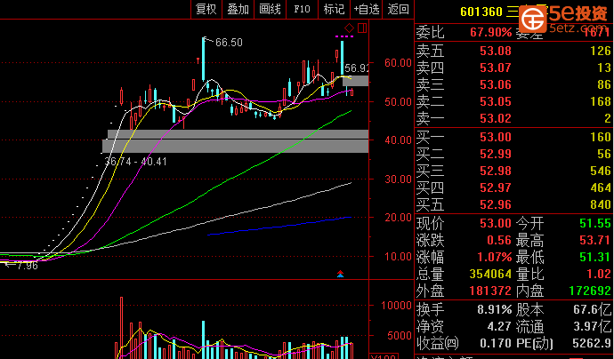Select 买五 price 52.96
614x359 pixels.
[496, 204]
